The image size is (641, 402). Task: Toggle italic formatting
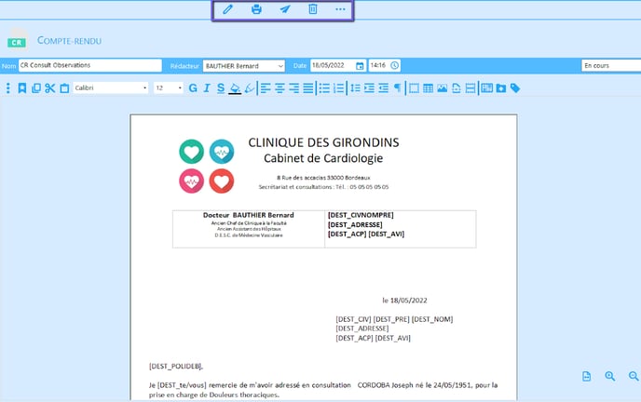coord(207,88)
